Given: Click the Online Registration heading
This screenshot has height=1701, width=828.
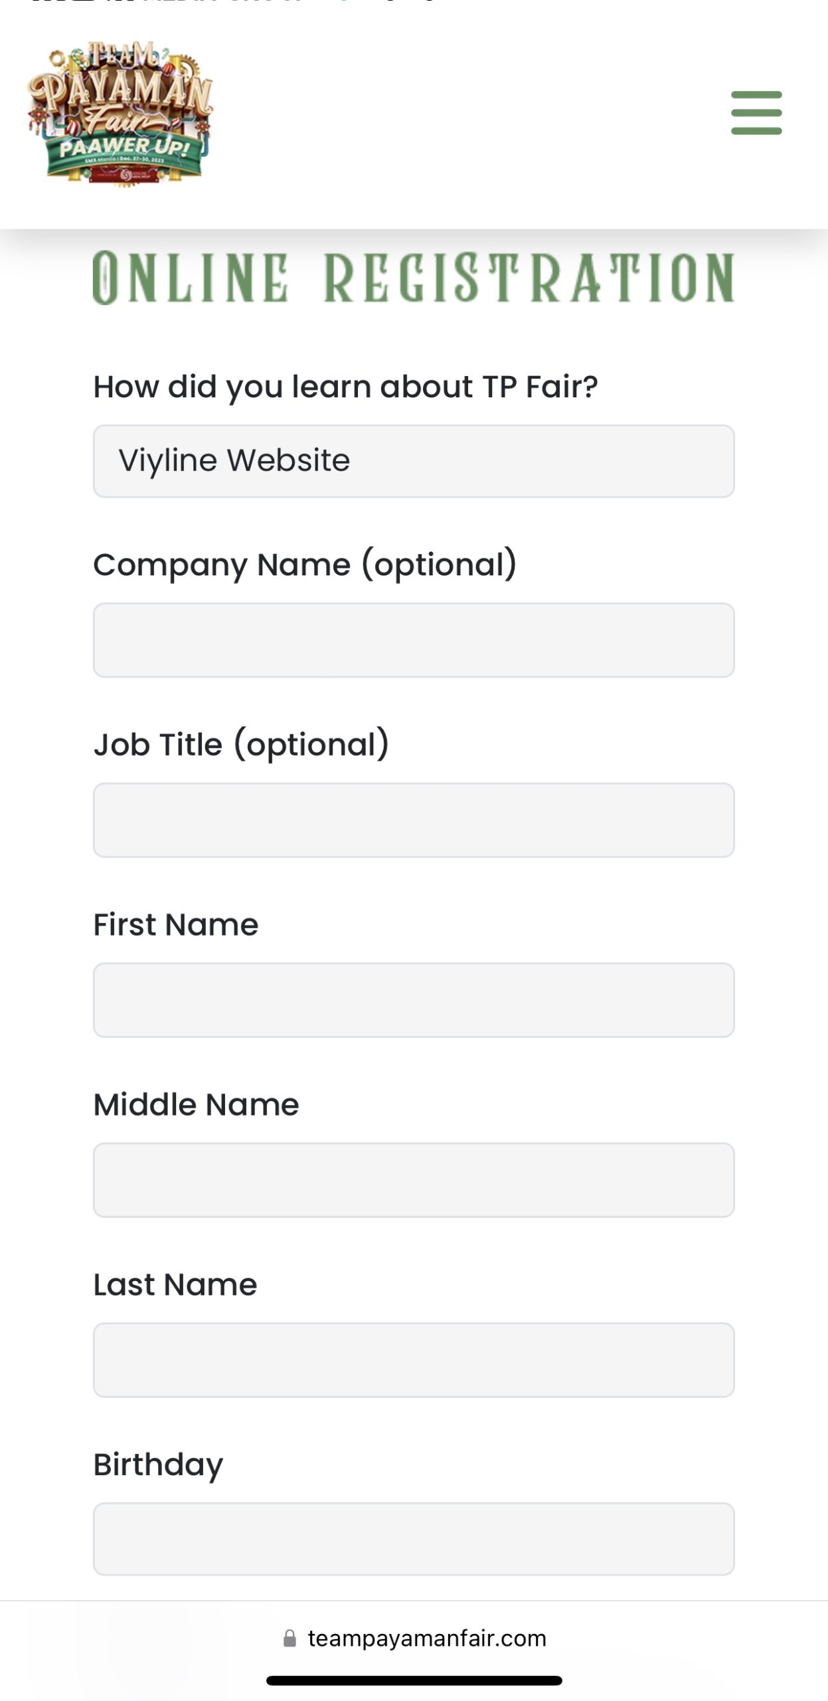Looking at the screenshot, I should click(413, 278).
